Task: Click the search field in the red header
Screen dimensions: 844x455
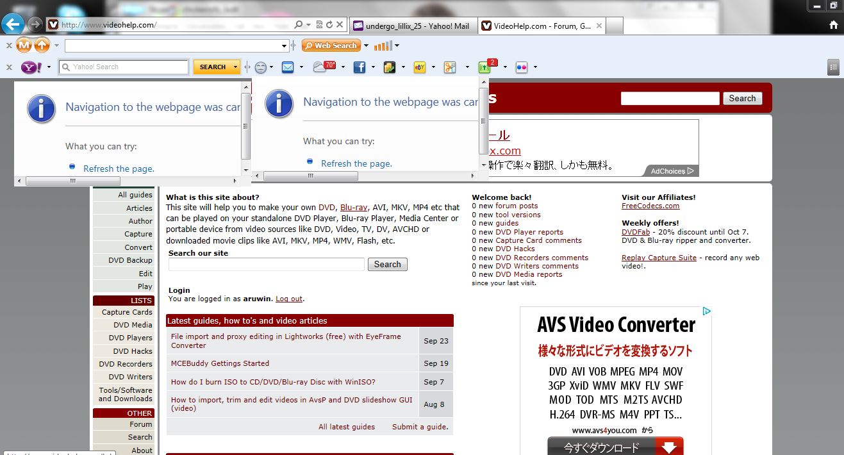Action: coord(670,98)
